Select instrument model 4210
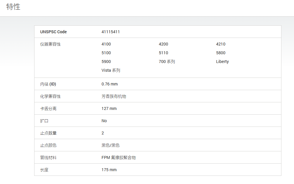The image size is (294, 184). point(221,44)
